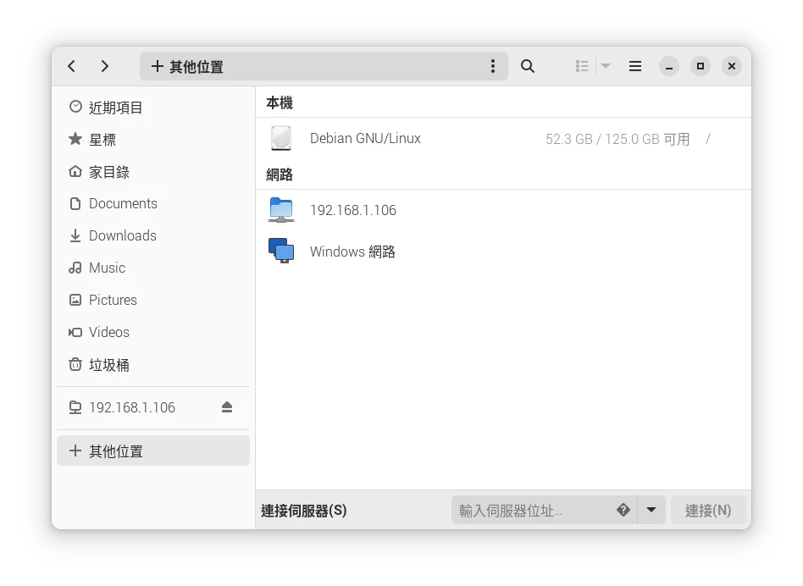This screenshot has height=586, width=803.
Task: Eject the 192.168.1.106 mount
Action: click(x=227, y=407)
